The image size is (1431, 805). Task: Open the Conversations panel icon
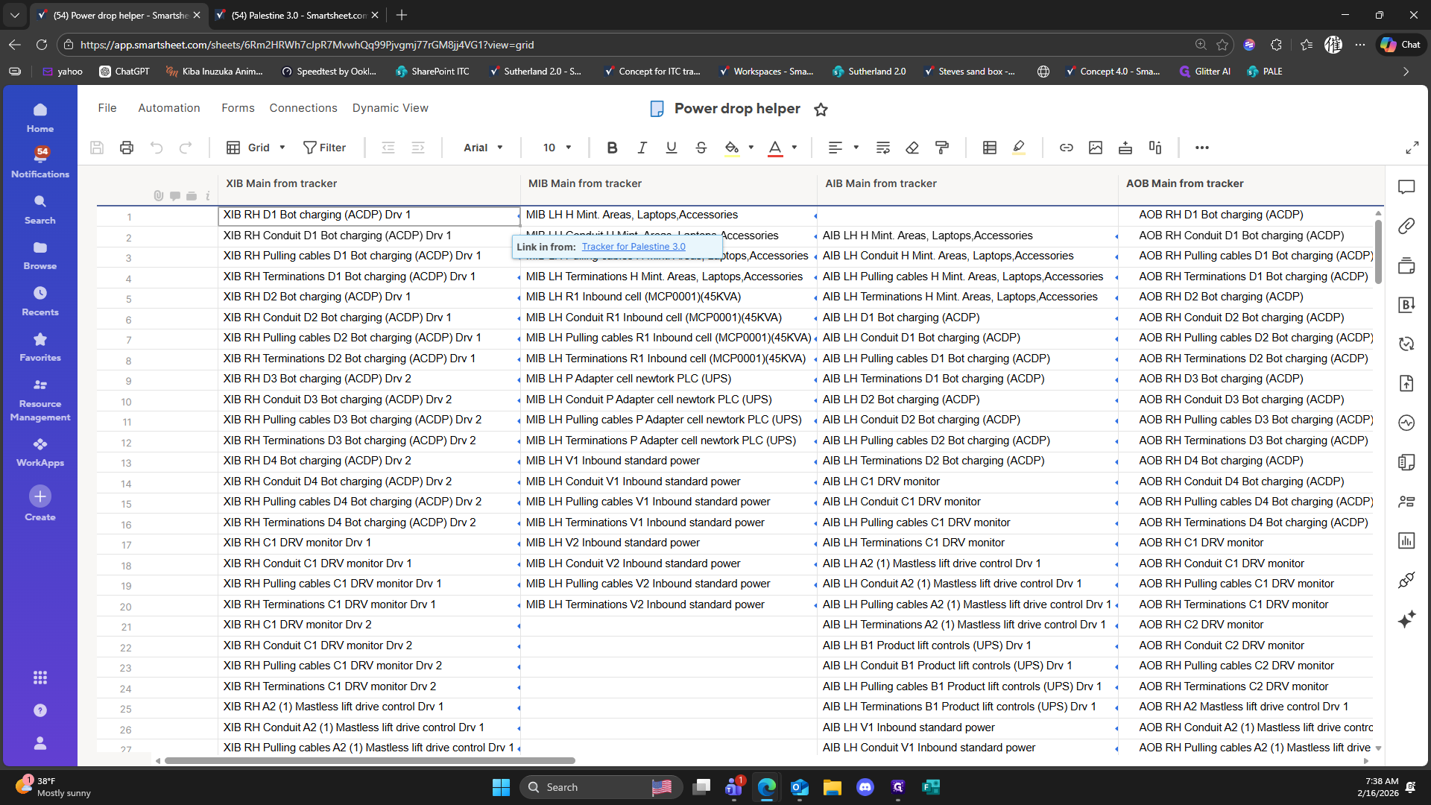1406,187
